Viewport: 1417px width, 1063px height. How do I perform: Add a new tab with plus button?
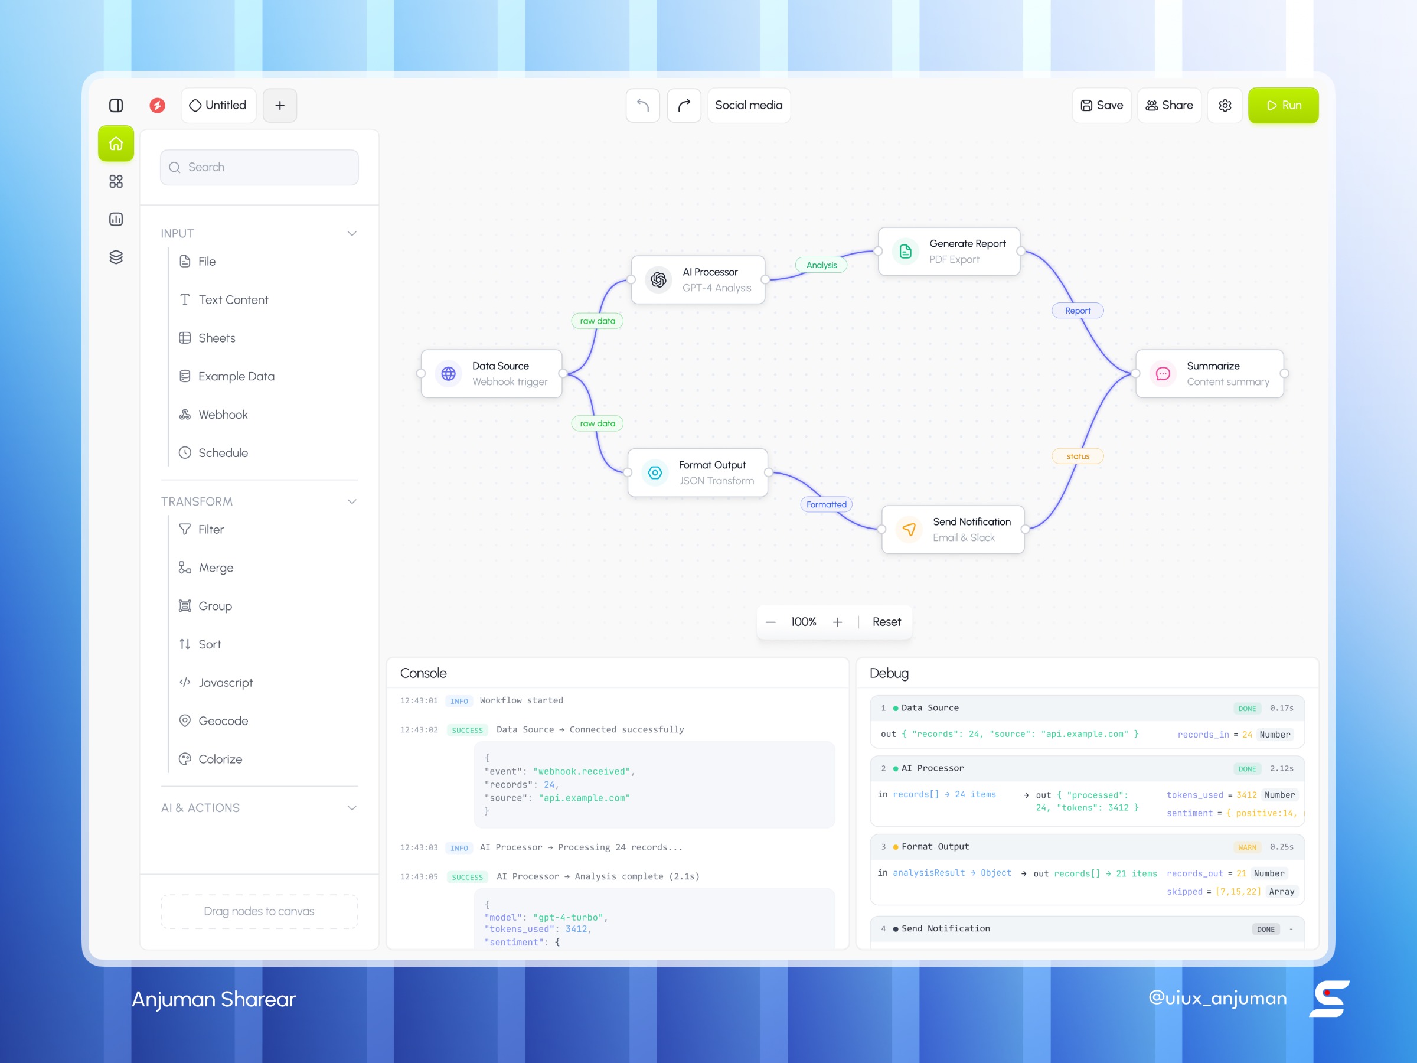pos(280,105)
